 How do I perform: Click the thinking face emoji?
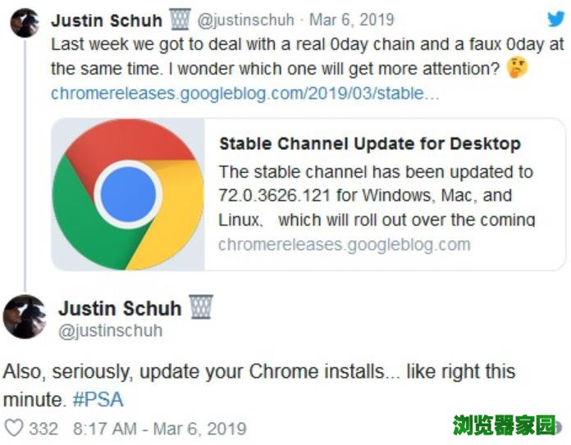tap(517, 69)
